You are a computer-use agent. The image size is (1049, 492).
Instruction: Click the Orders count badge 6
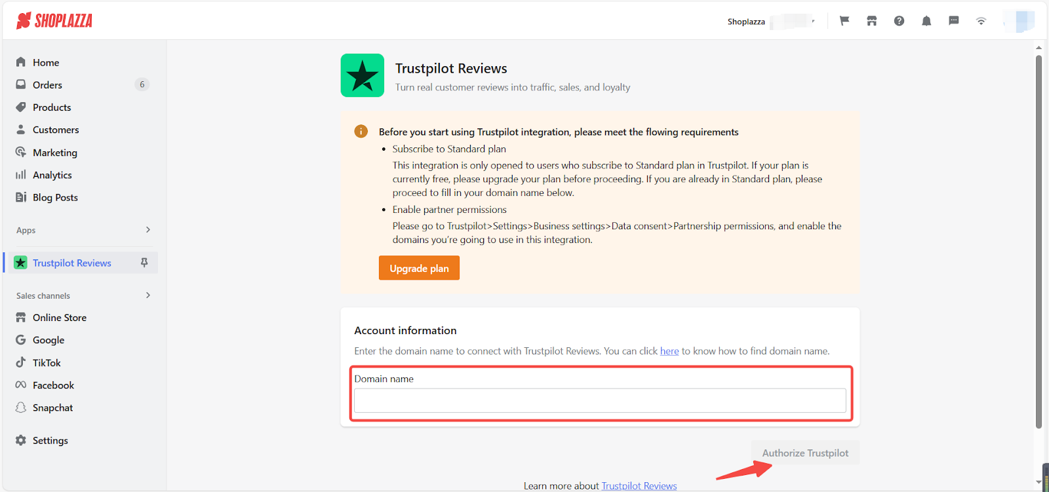tap(142, 85)
